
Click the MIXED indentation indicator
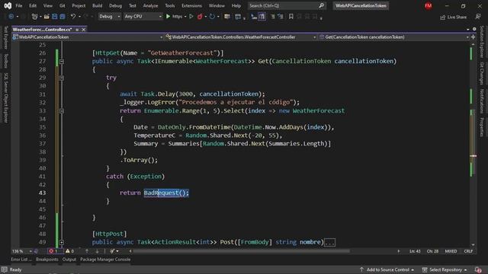(451, 251)
